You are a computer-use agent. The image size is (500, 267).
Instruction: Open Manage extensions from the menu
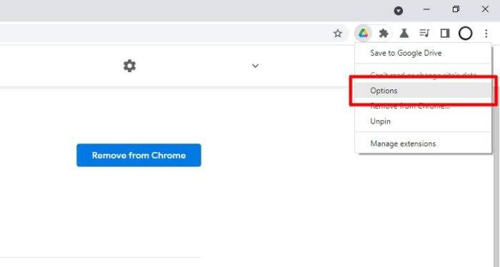[x=423, y=143]
